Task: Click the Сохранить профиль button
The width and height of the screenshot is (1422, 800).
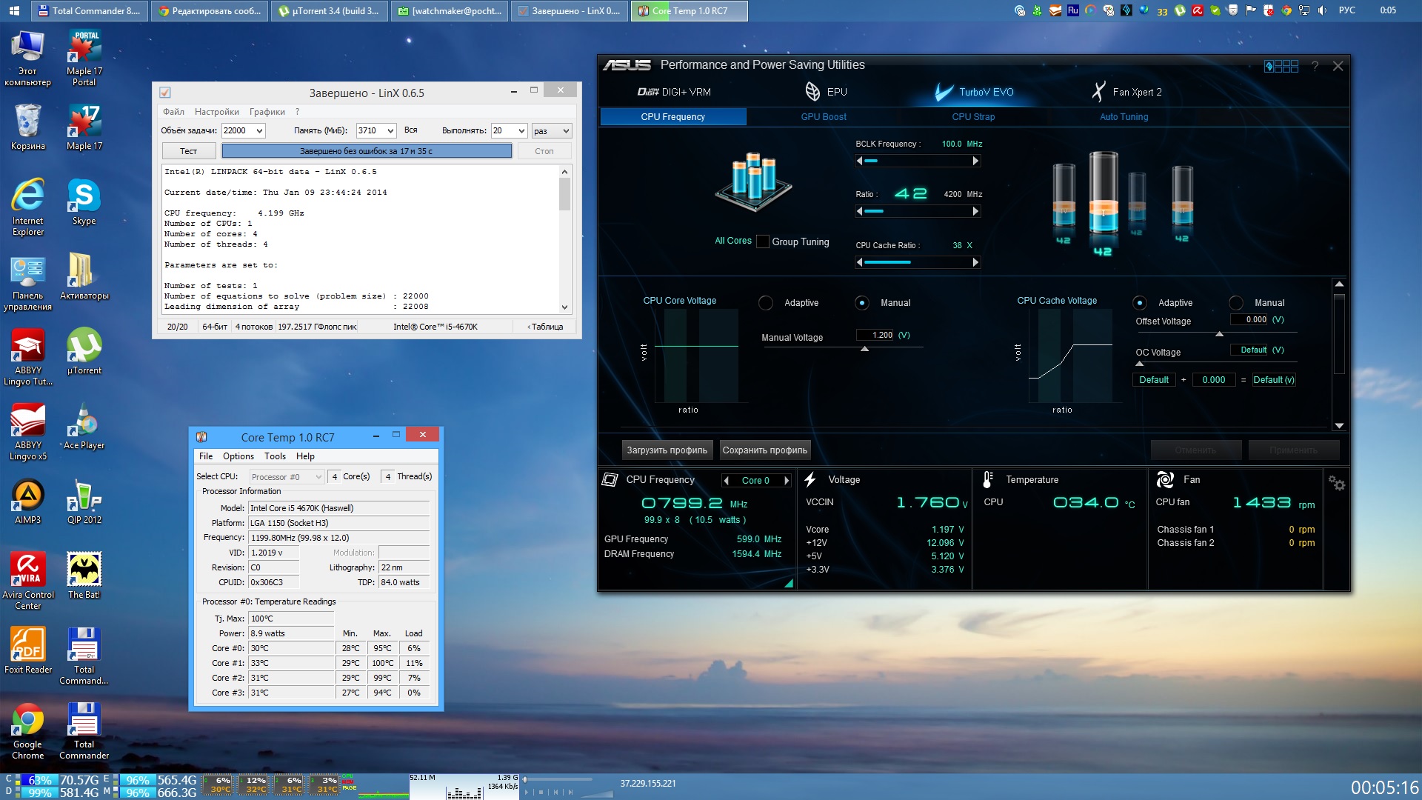Action: [x=764, y=450]
